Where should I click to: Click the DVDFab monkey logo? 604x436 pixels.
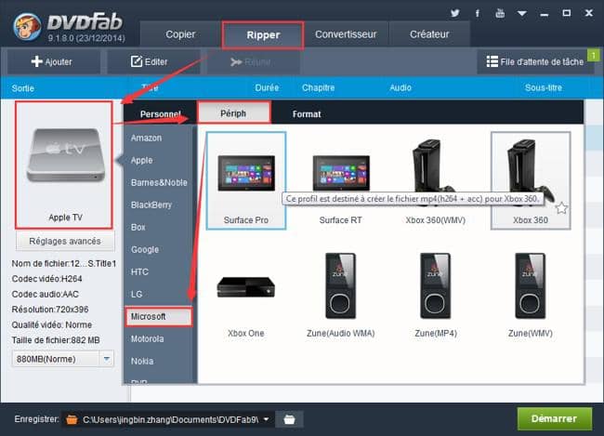[27, 27]
